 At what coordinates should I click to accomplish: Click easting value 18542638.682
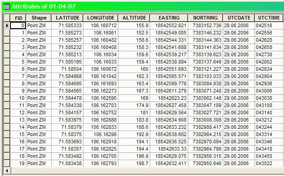tap(171, 134)
